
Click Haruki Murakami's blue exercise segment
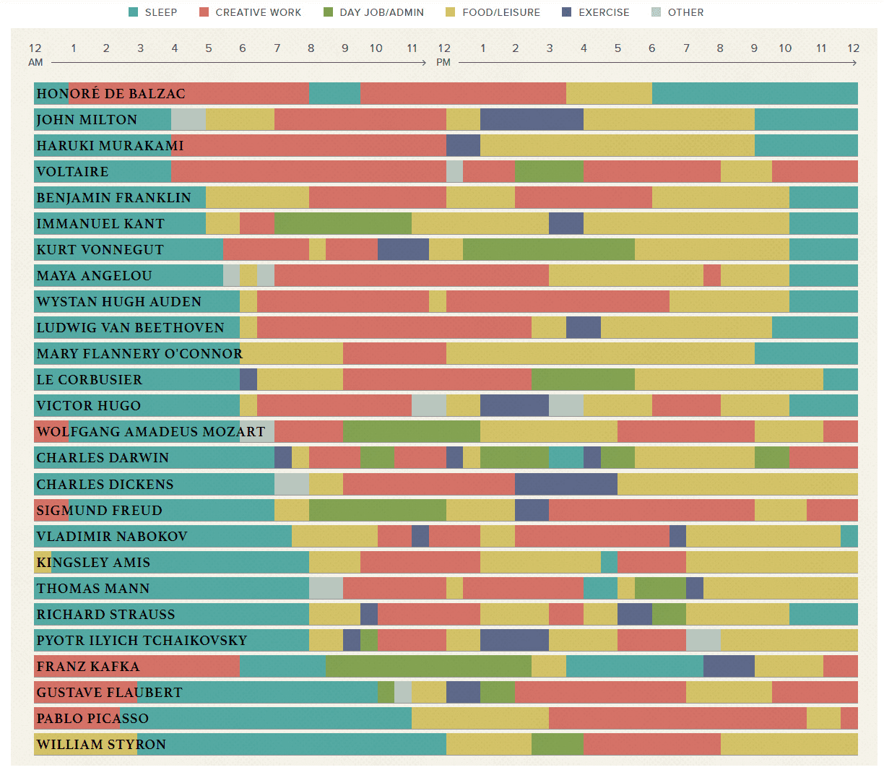[x=463, y=146]
